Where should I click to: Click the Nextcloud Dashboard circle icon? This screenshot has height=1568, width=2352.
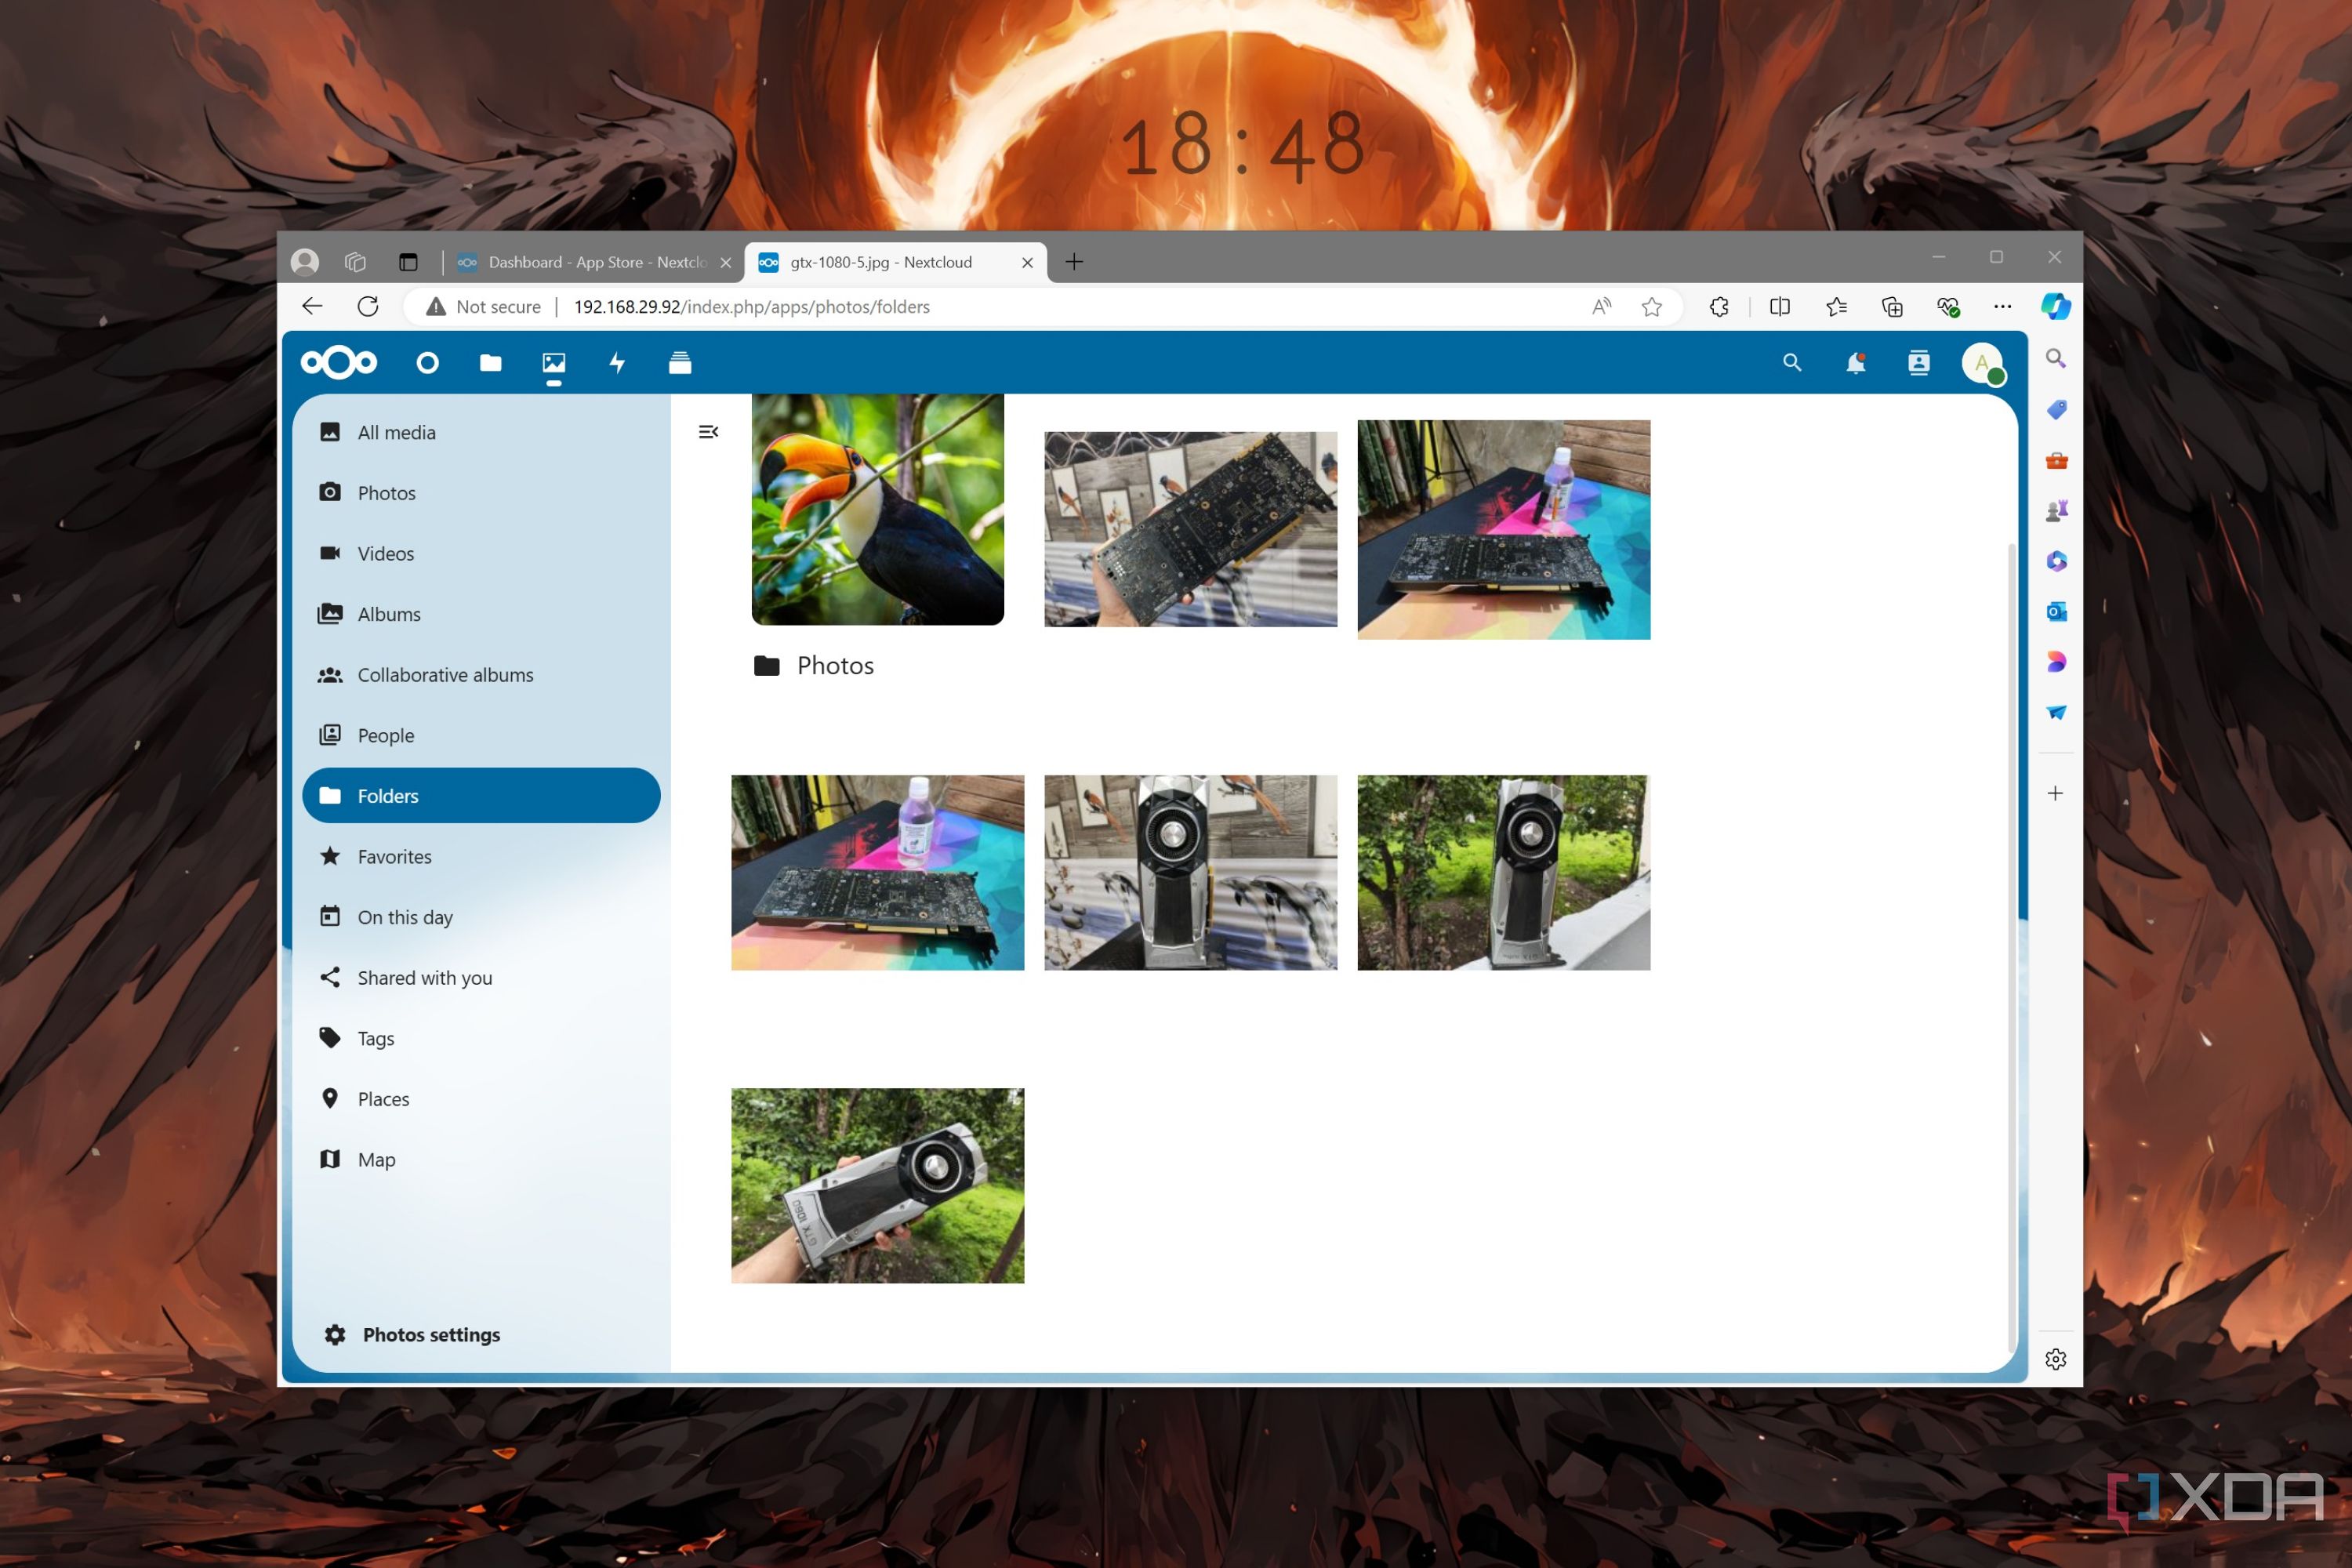(427, 363)
